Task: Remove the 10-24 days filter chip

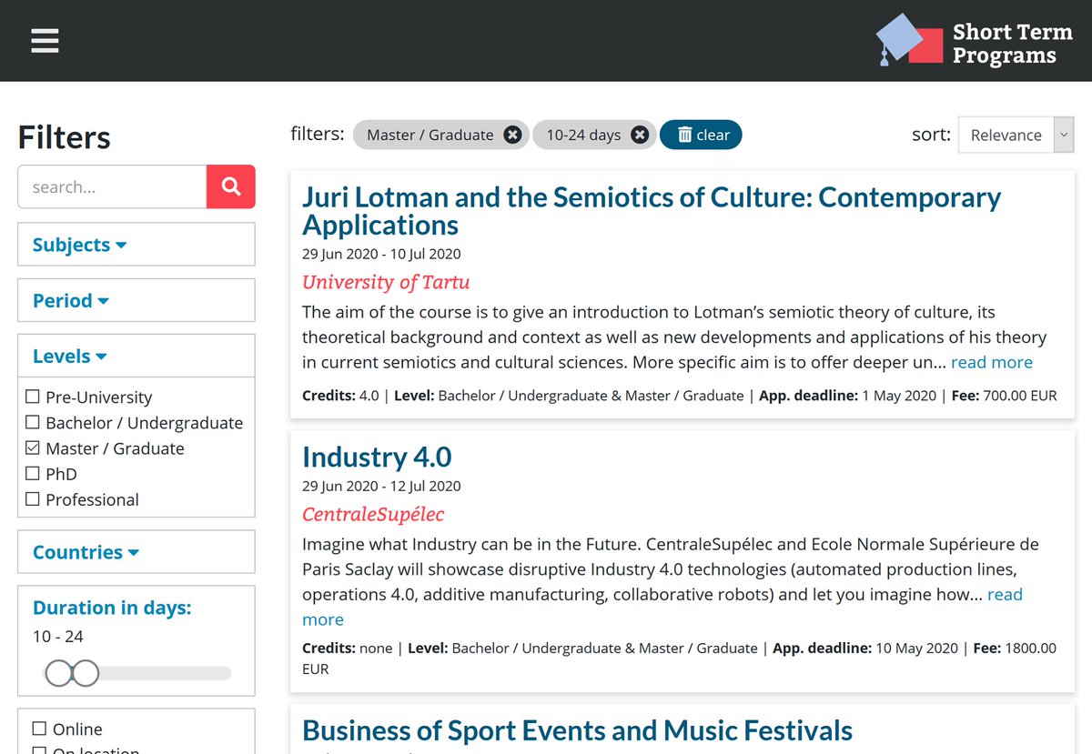Action: tap(640, 135)
